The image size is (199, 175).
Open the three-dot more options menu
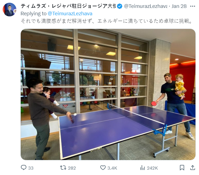tap(193, 6)
